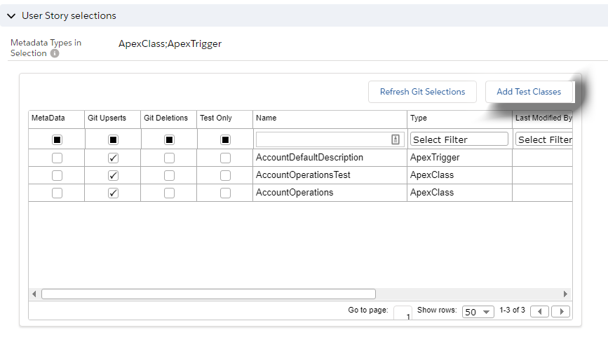Open the Last Modified By Select Filter dropdown
Viewport: 608px width, 349px height.
click(543, 139)
